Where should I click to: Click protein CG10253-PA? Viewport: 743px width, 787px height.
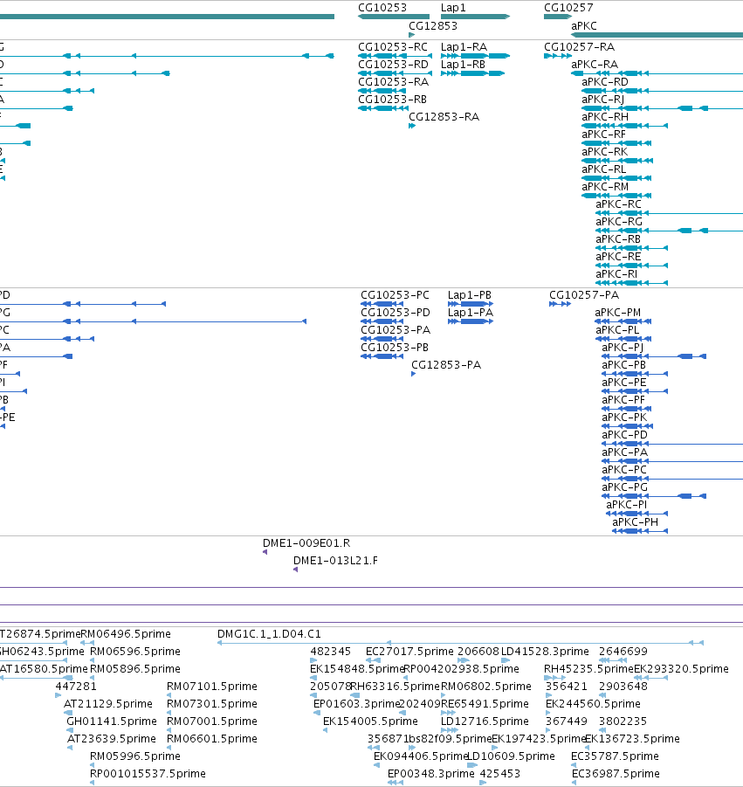pos(396,330)
